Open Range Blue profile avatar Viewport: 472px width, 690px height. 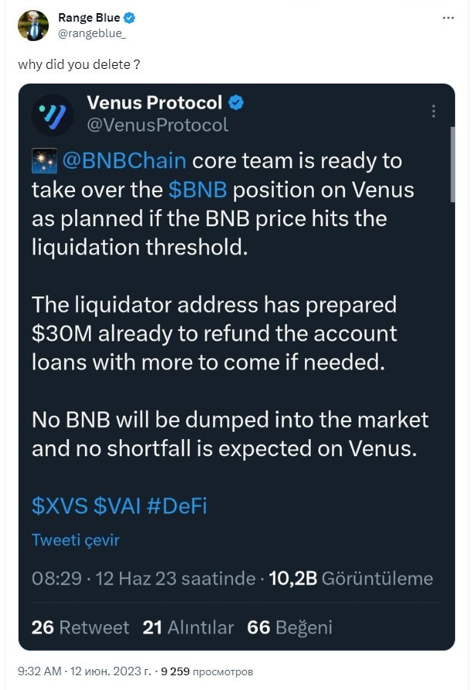pos(33,26)
